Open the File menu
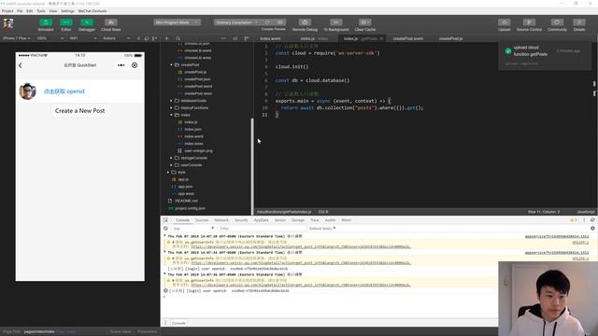The image size is (598, 336). coord(20,11)
